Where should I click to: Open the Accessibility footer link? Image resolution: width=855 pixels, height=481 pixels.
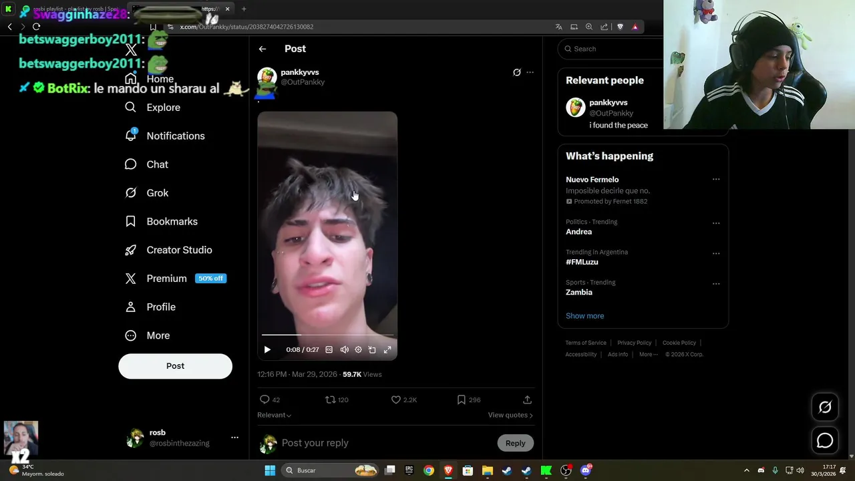[580, 355]
